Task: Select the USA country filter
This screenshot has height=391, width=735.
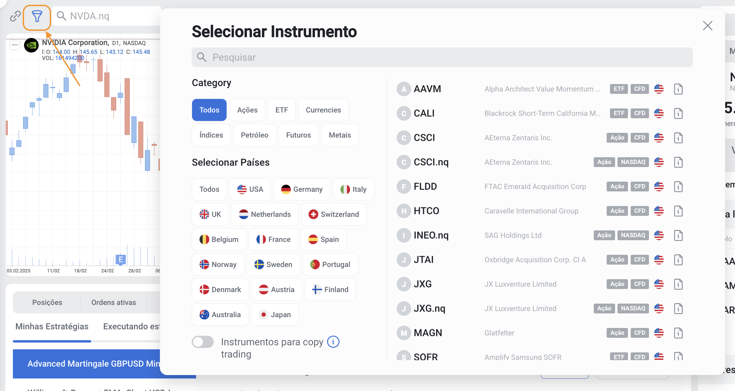Action: click(250, 189)
